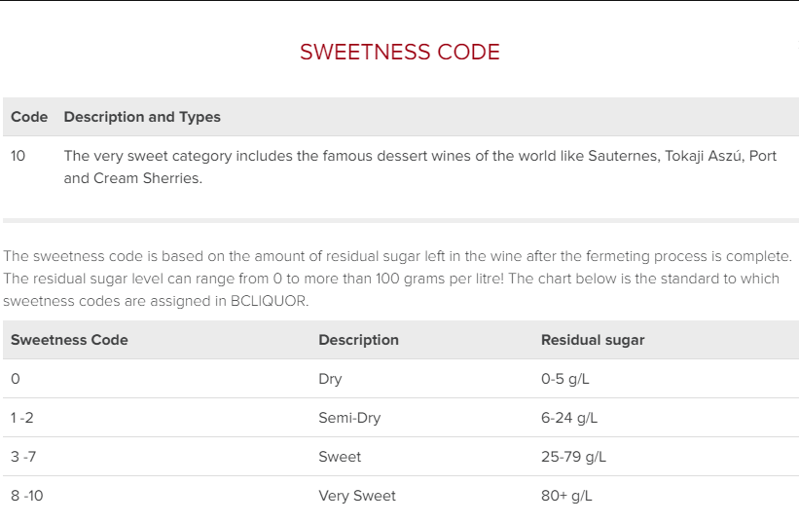The height and width of the screenshot is (523, 799).
Task: Click the 0-5 g/L residual sugar value
Action: tap(565, 379)
